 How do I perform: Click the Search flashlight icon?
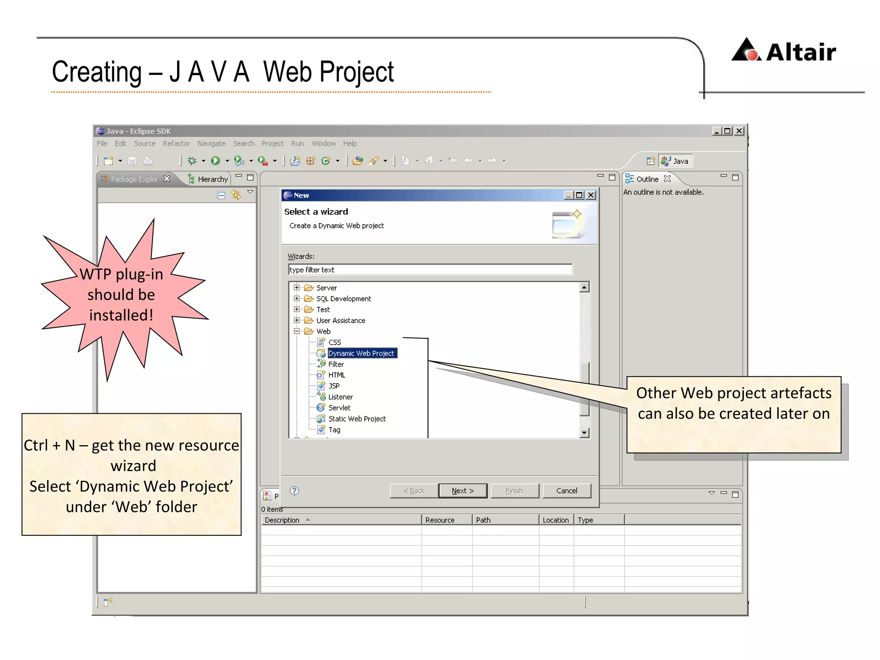click(373, 161)
